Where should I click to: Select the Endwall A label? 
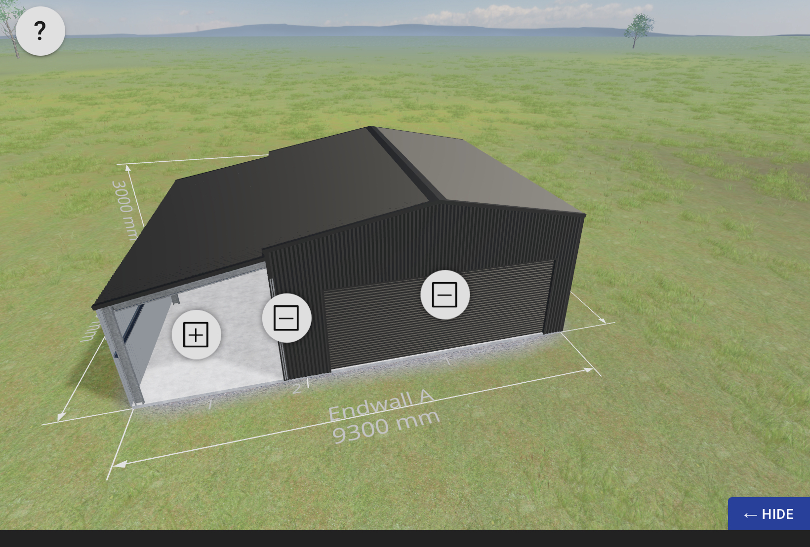381,405
